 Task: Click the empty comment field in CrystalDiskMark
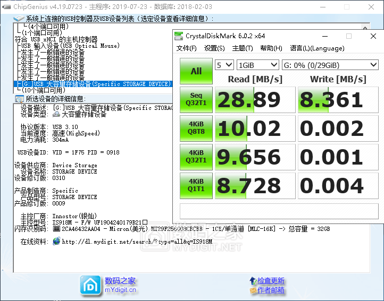point(279,211)
